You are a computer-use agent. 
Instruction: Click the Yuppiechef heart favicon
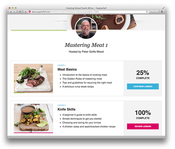(x=30, y=12)
